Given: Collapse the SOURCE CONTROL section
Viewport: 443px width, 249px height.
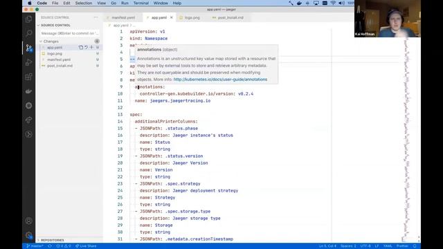Looking at the screenshot, I should coord(55,25).
